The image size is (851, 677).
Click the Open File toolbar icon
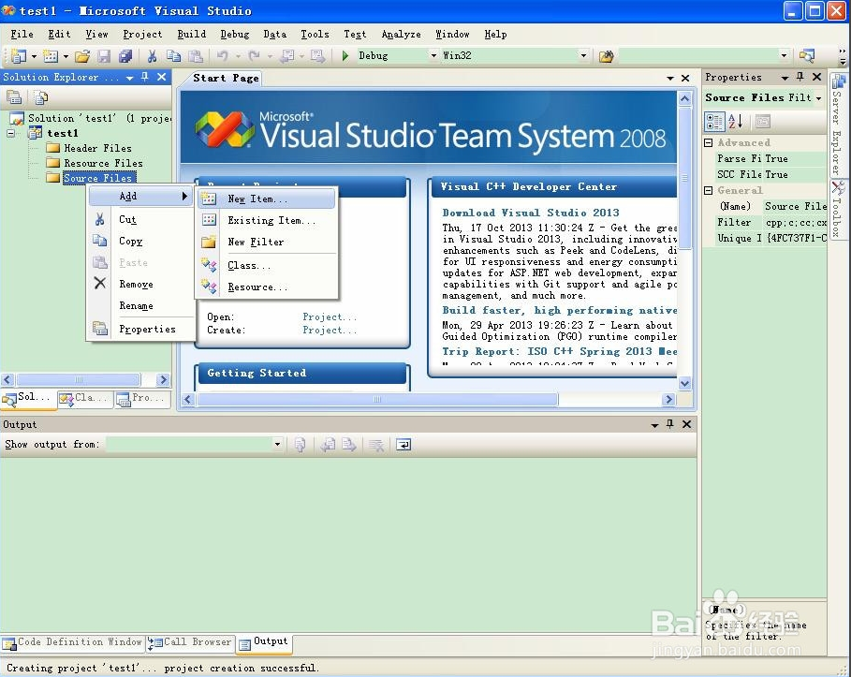coord(82,56)
